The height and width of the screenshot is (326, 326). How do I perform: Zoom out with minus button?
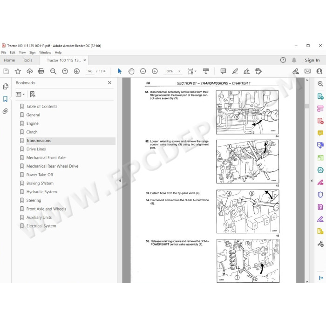[143, 71]
